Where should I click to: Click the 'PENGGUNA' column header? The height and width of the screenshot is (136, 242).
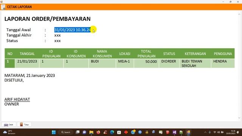[223, 54]
